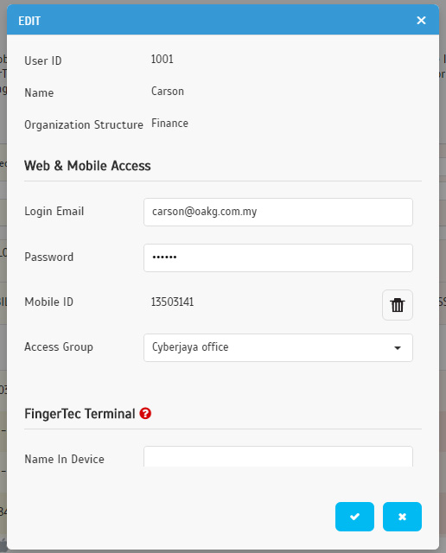This screenshot has height=553, width=446.
Task: Select the Name In Device text box
Action: tap(278, 457)
